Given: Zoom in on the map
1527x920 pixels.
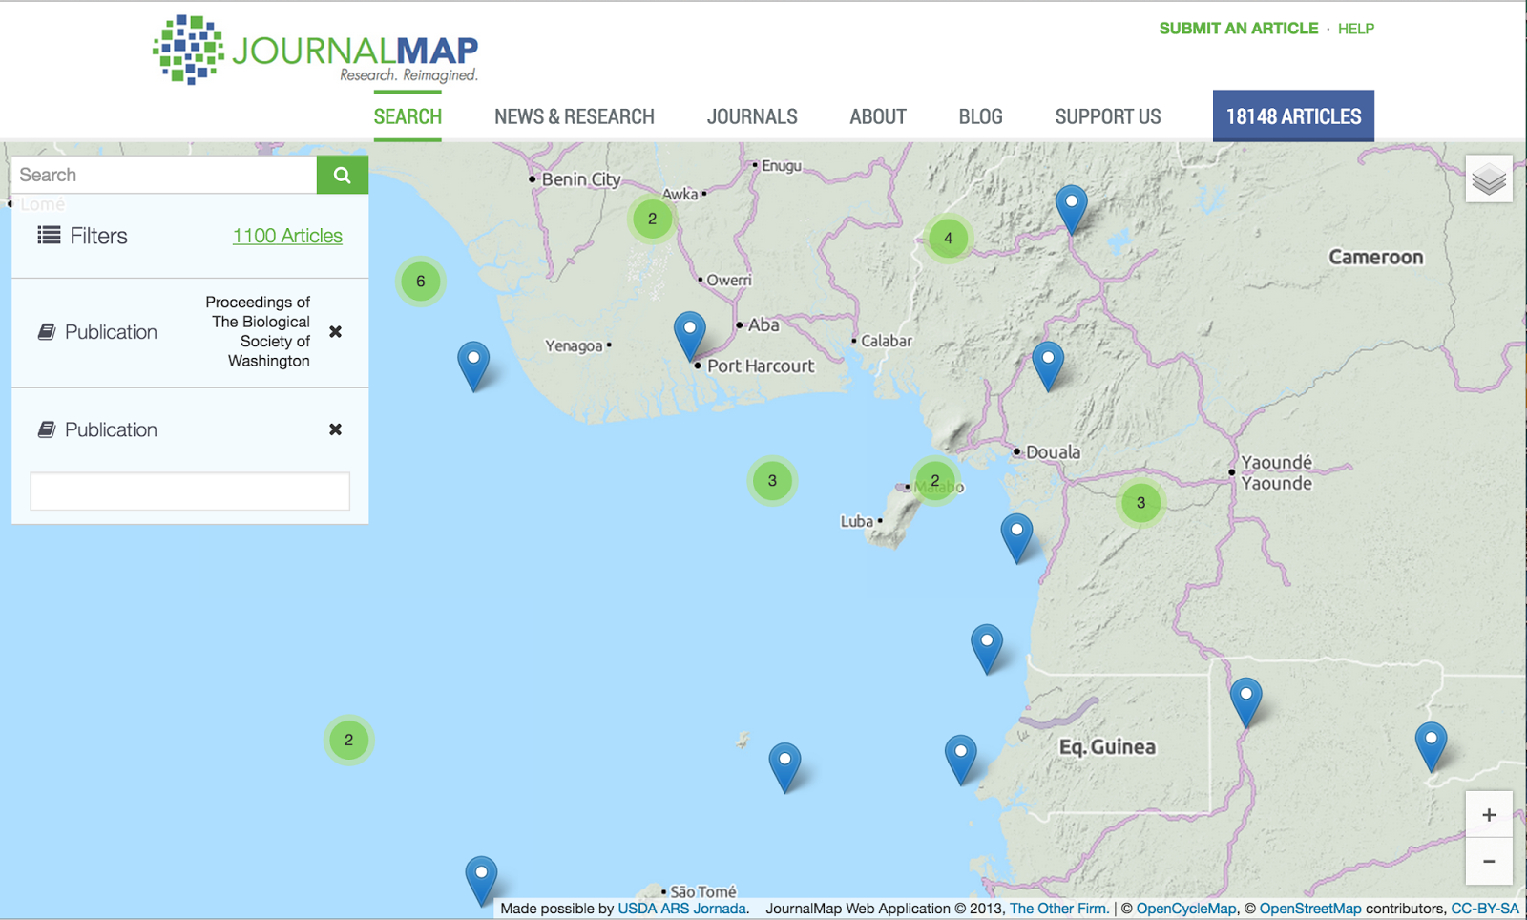Looking at the screenshot, I should (x=1488, y=815).
